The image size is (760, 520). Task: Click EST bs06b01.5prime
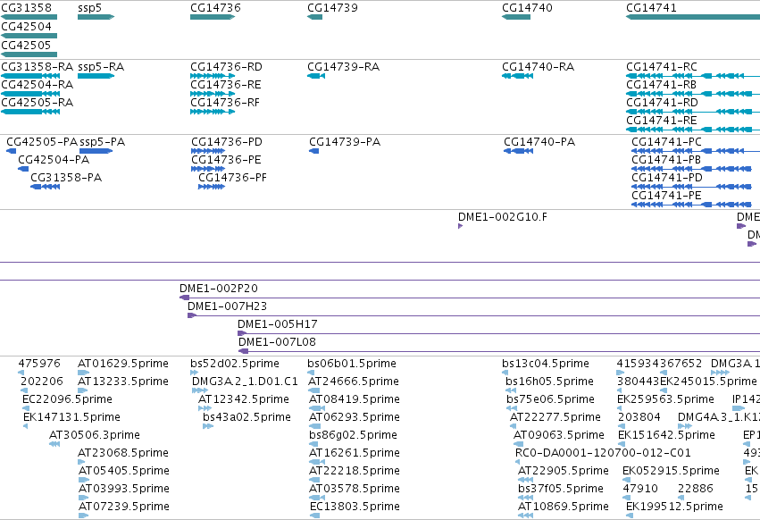tap(311, 373)
